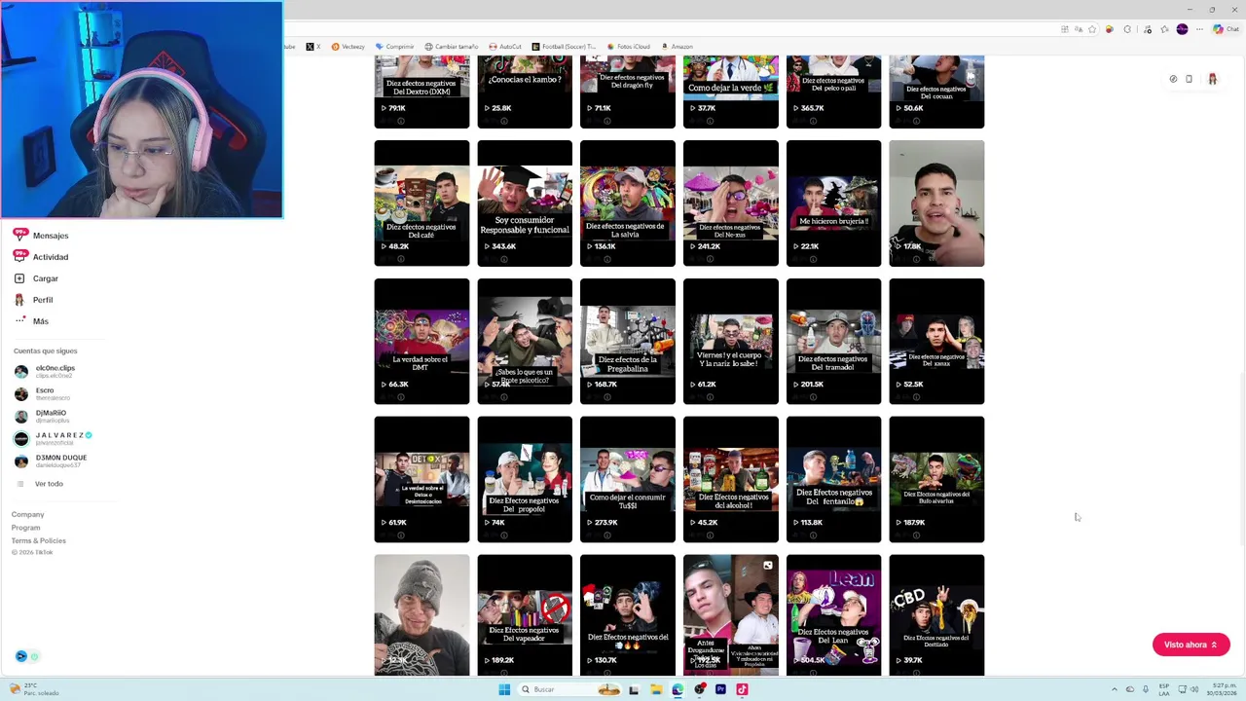Open DjMaRiiO followed account
This screenshot has height=701, width=1246.
coord(44,416)
